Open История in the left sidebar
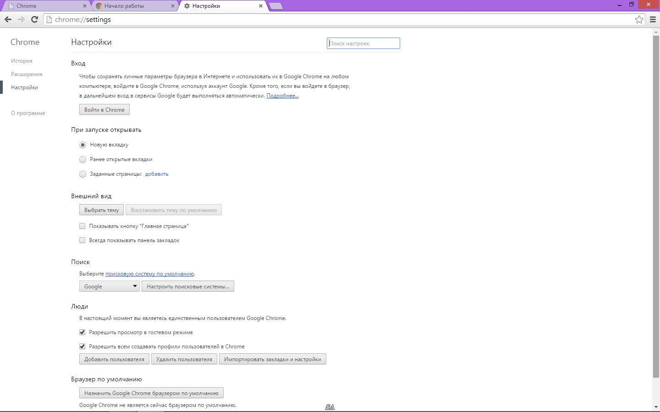The image size is (660, 412). (x=22, y=61)
